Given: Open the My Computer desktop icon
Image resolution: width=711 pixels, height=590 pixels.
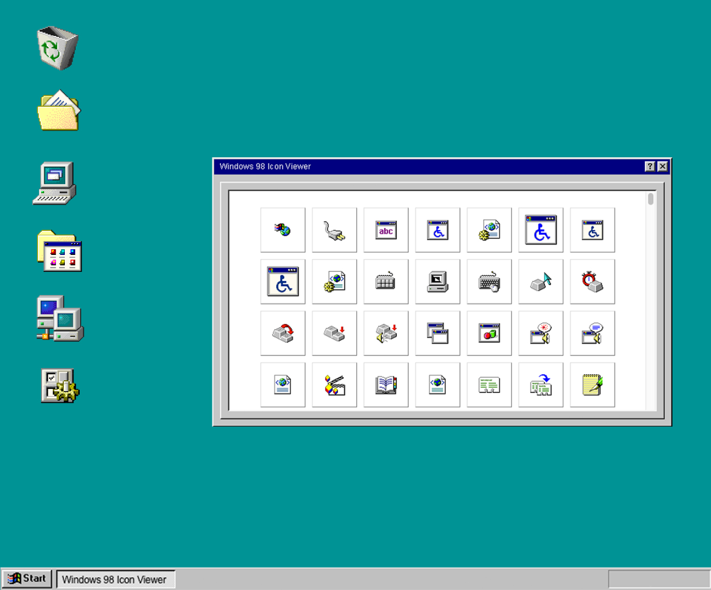Looking at the screenshot, I should 55,183.
